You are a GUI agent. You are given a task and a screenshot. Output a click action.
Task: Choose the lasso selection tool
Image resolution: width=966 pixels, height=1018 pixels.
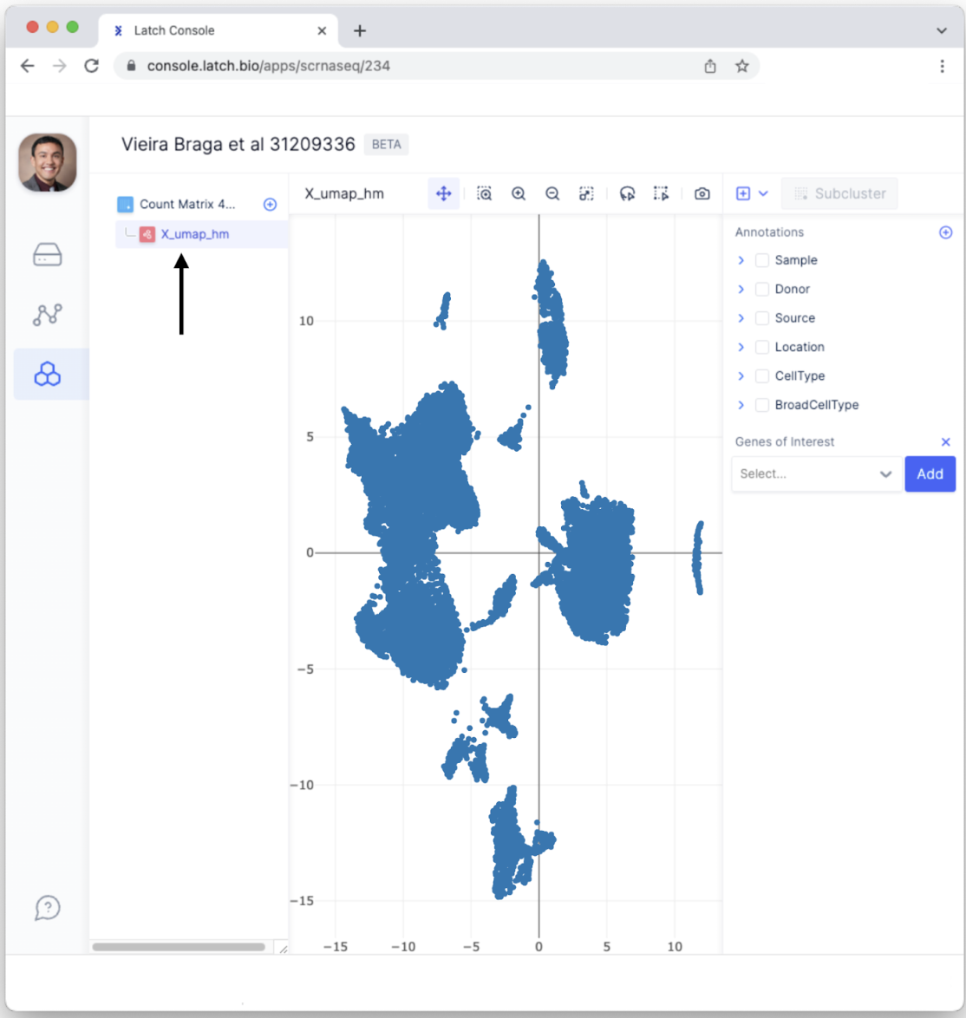(x=627, y=193)
